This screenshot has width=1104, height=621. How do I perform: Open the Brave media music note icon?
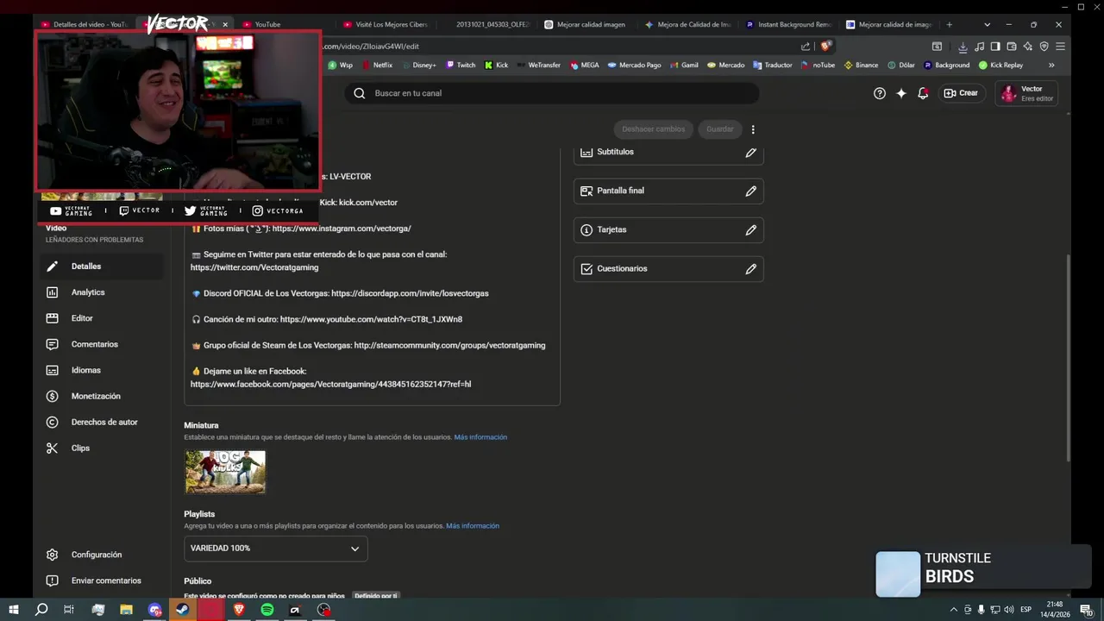(980, 47)
